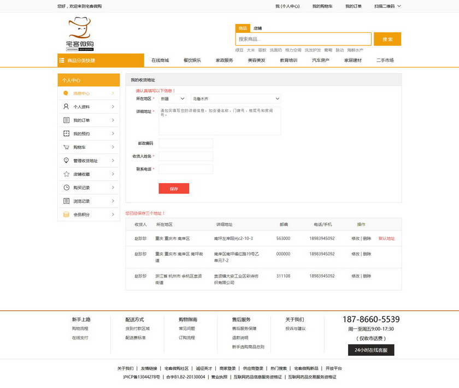The width and height of the screenshot is (459, 388).
Task: Open the 营业执照 footer link
Action: [219, 377]
